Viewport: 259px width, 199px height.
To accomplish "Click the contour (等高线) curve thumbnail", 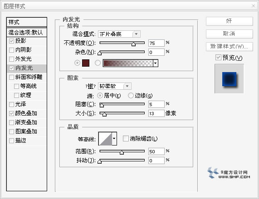I will point(105,139).
